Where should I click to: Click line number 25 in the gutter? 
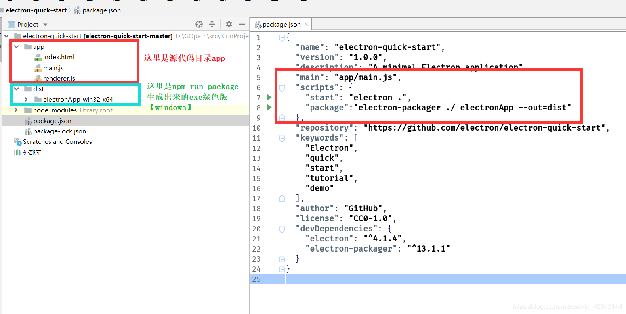(256, 279)
